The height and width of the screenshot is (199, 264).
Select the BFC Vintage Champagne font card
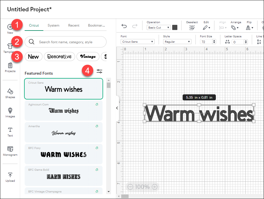[64, 191]
